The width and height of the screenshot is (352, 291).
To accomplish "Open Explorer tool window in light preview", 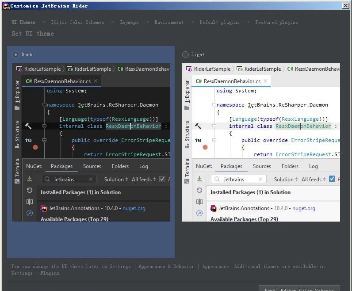I will 187,95.
